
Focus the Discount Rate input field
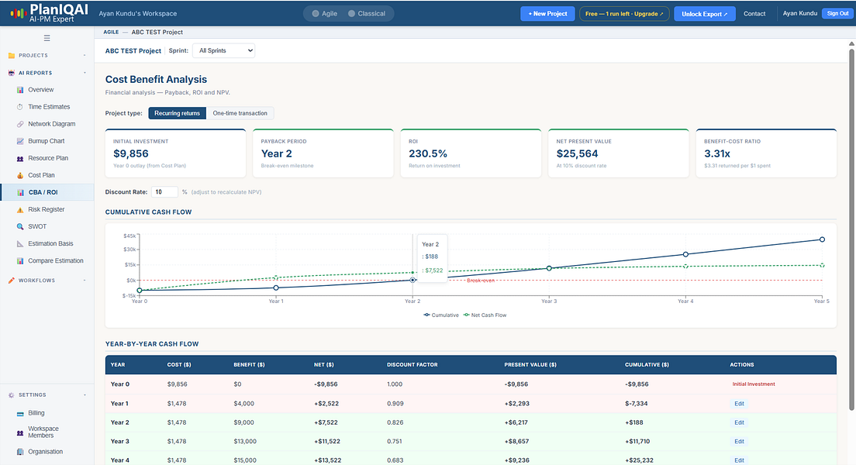164,192
